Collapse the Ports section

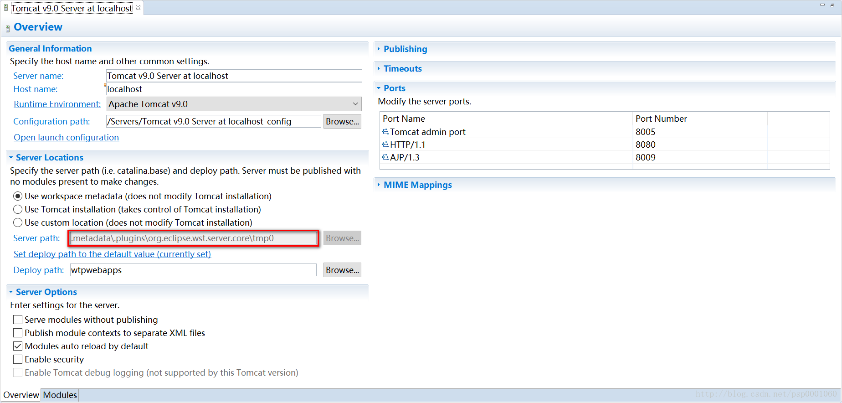(x=379, y=88)
